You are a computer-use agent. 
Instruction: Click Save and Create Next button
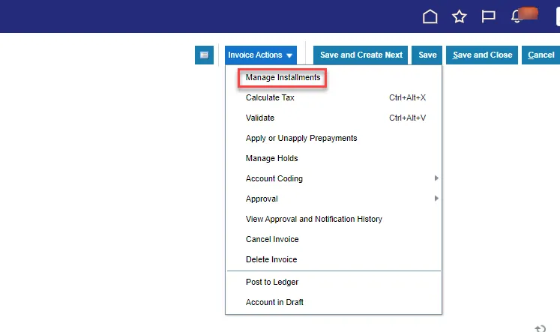tap(361, 55)
